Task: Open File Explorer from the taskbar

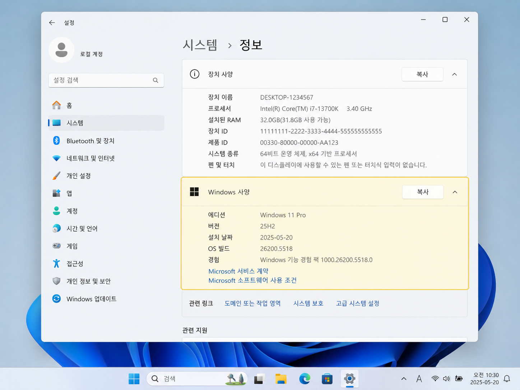Action: [x=281, y=379]
